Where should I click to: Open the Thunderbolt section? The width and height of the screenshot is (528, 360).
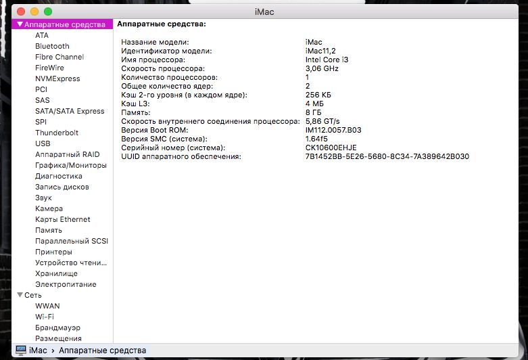[57, 133]
